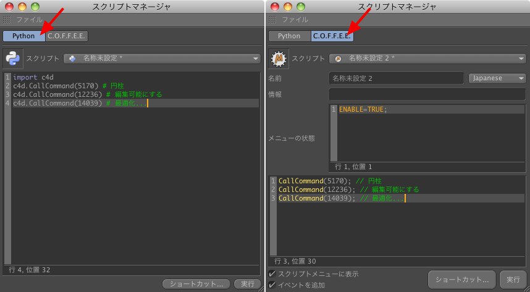530x292 pixels.
Task: Open the ファイル menu in right window
Action: pyautogui.click(x=295, y=20)
